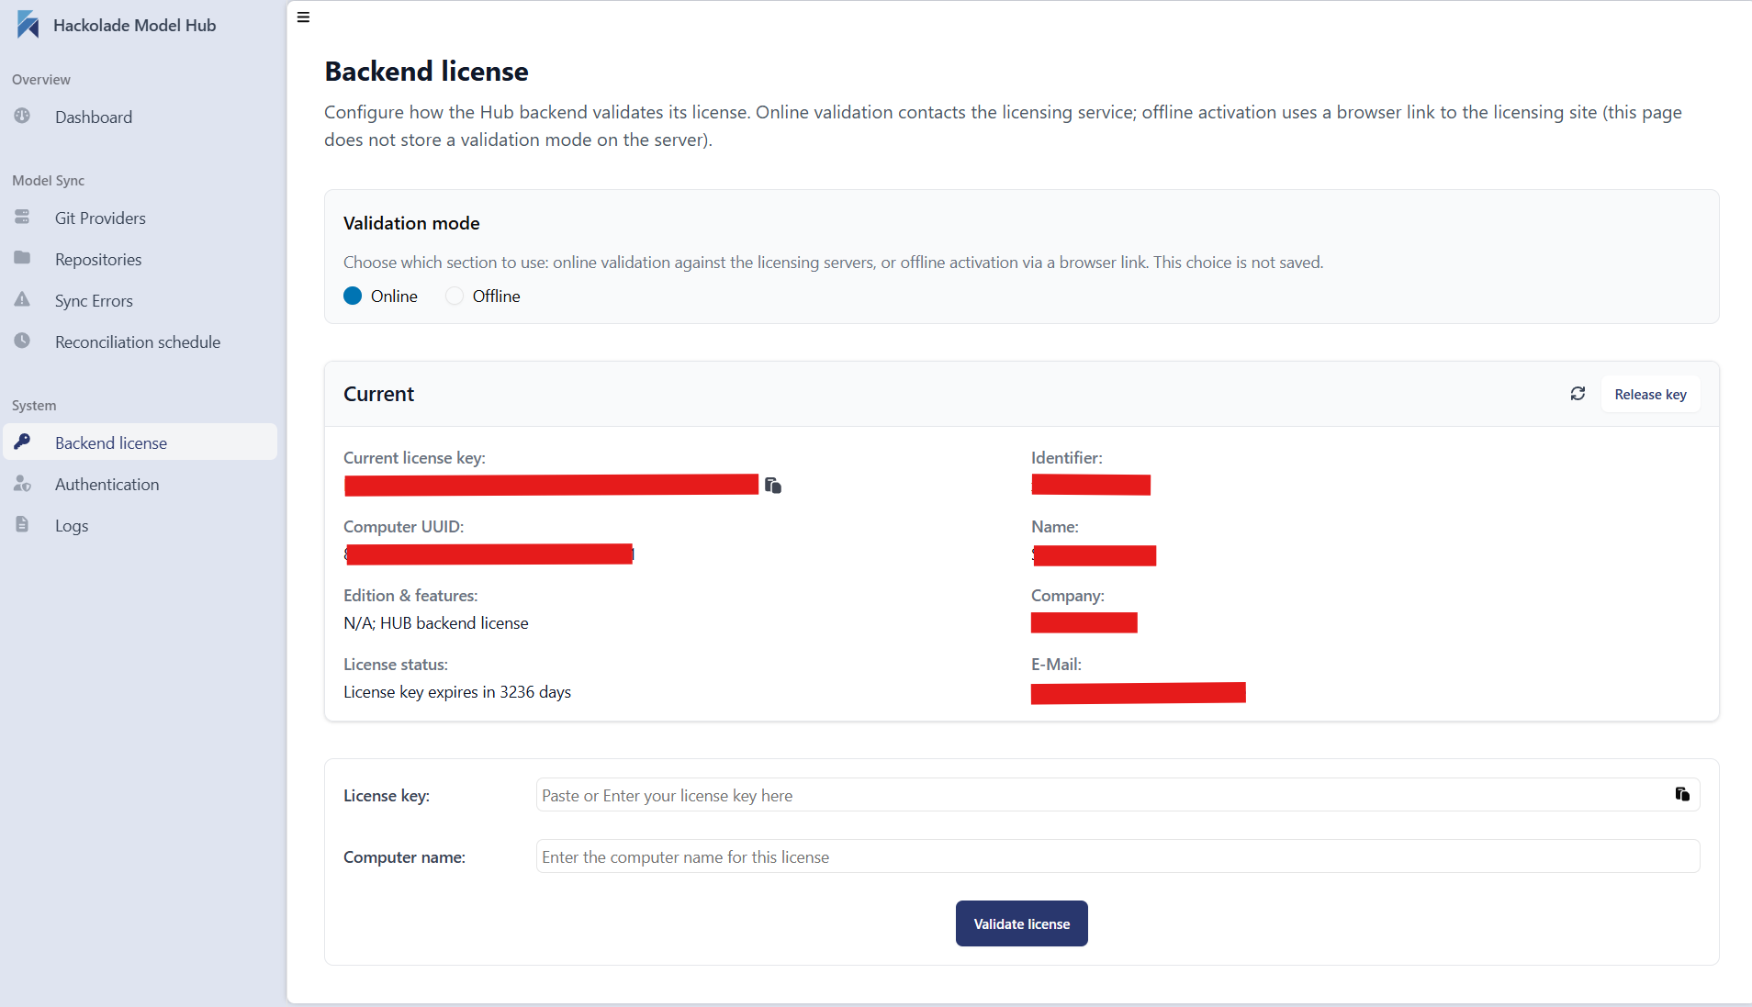Focus the License key input field
The width and height of the screenshot is (1752, 1007).
click(x=1117, y=795)
